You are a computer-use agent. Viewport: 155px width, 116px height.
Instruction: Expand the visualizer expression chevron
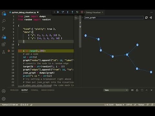(x=82, y=17)
